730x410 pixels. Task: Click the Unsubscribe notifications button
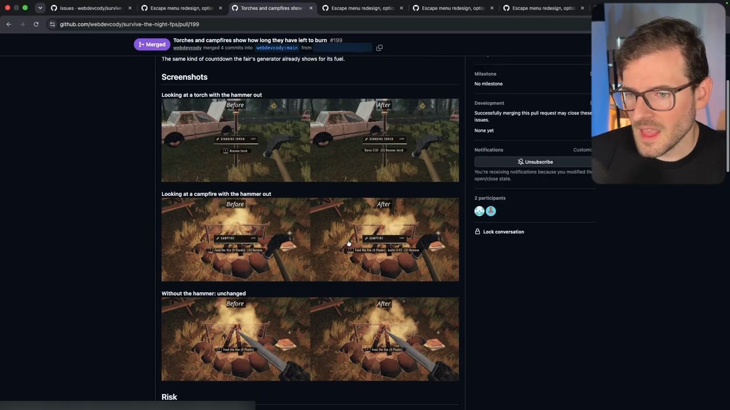point(535,162)
